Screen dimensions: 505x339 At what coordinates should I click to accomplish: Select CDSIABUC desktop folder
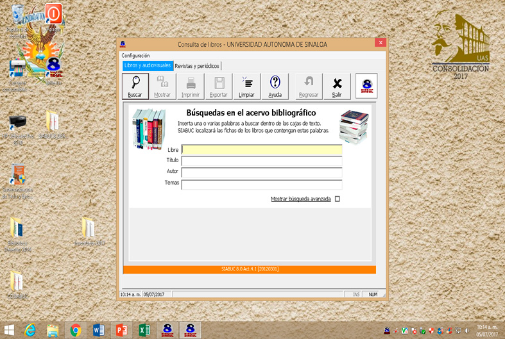pyautogui.click(x=17, y=285)
